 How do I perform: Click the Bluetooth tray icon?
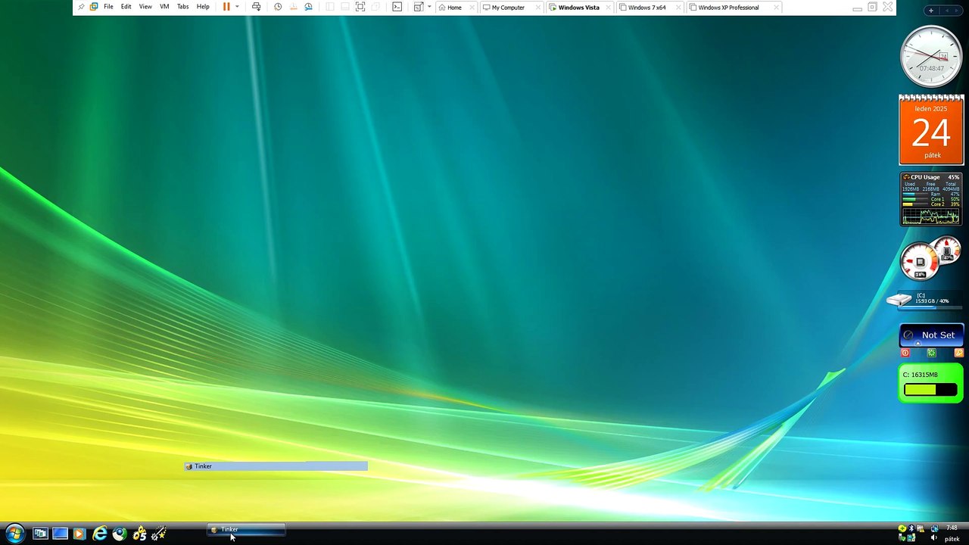click(911, 528)
